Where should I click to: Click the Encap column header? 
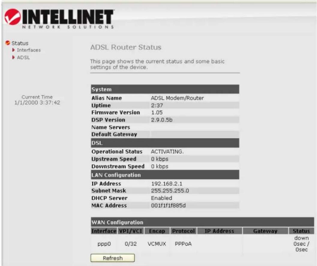157,231
